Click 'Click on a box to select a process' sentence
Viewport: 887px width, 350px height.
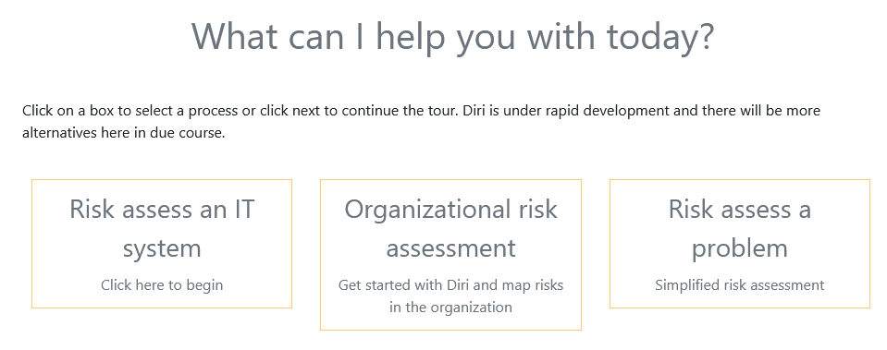tap(131, 111)
